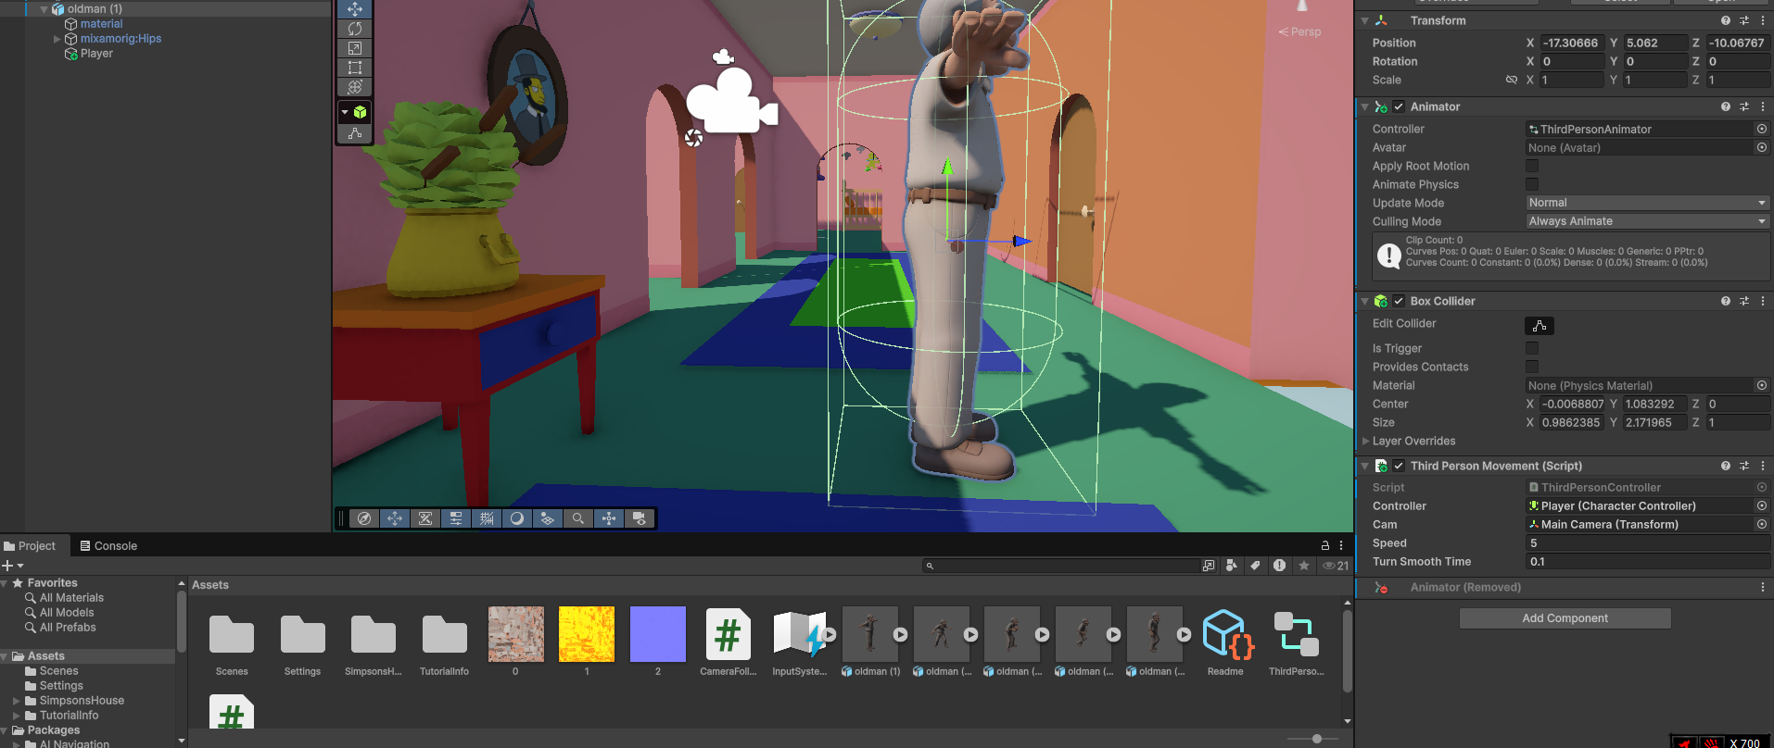
Task: Disable Third Person Movement script checkbox
Action: (1399, 466)
